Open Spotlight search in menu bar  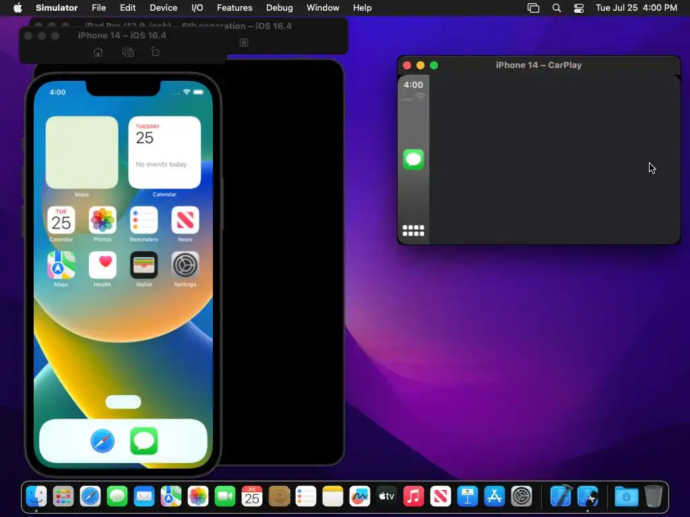pyautogui.click(x=557, y=8)
